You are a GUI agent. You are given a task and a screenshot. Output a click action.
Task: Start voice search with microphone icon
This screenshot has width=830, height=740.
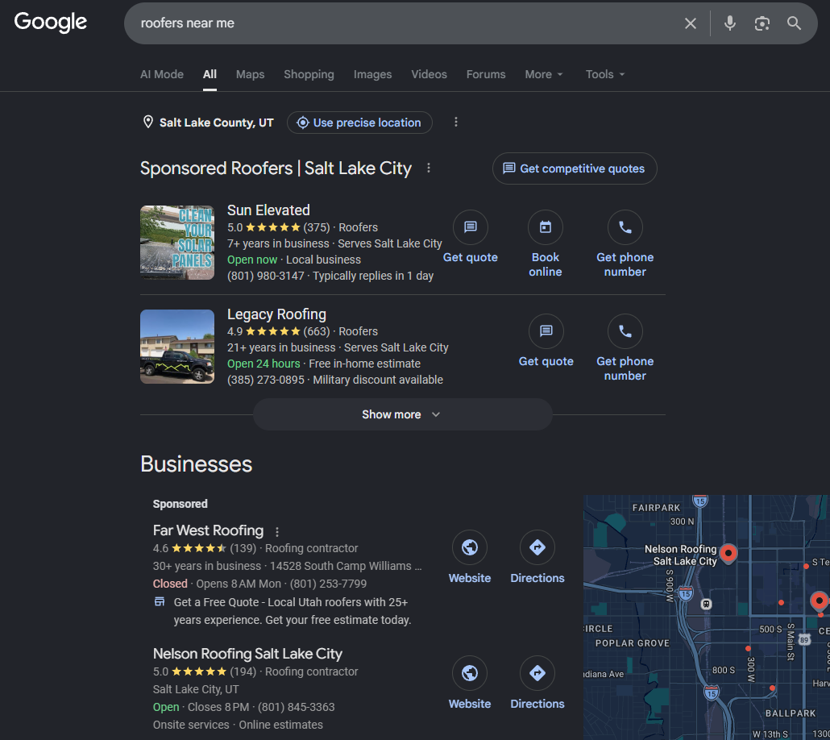click(x=730, y=23)
